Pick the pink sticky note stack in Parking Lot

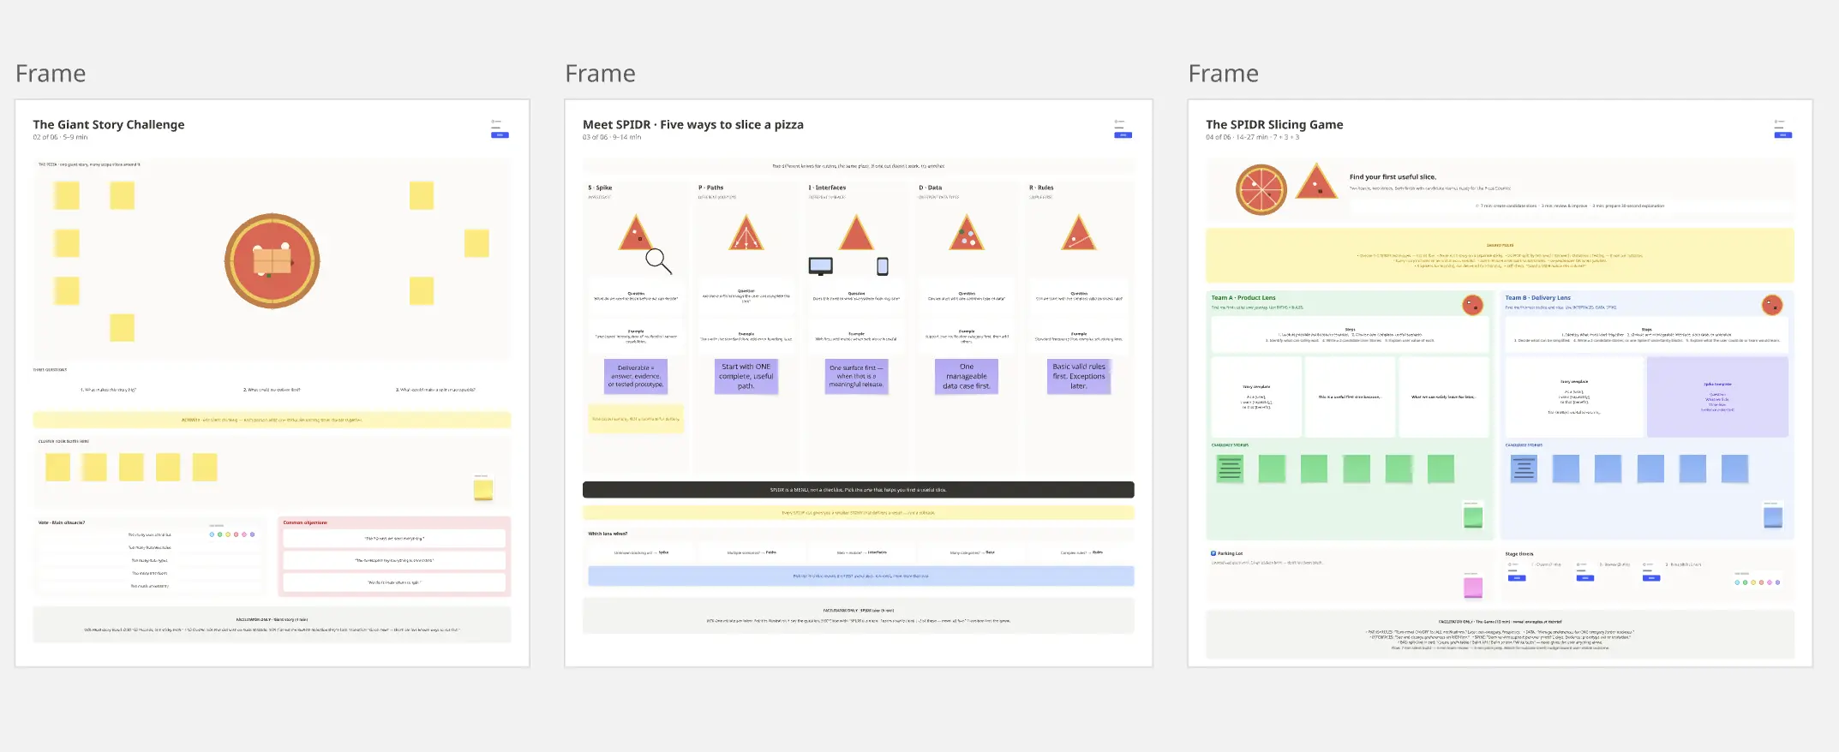[x=1473, y=586]
